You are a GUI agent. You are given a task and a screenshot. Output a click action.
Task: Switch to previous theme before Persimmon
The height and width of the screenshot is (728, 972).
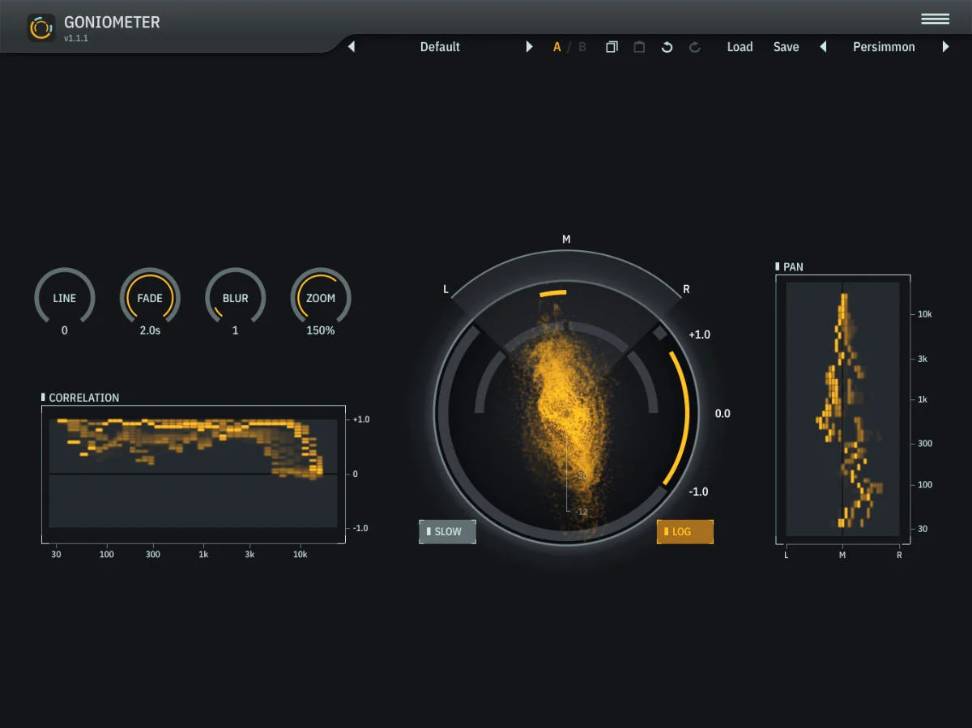click(x=823, y=47)
